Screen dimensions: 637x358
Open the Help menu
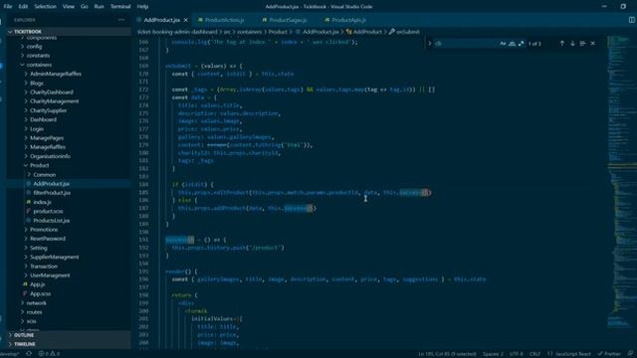click(142, 7)
